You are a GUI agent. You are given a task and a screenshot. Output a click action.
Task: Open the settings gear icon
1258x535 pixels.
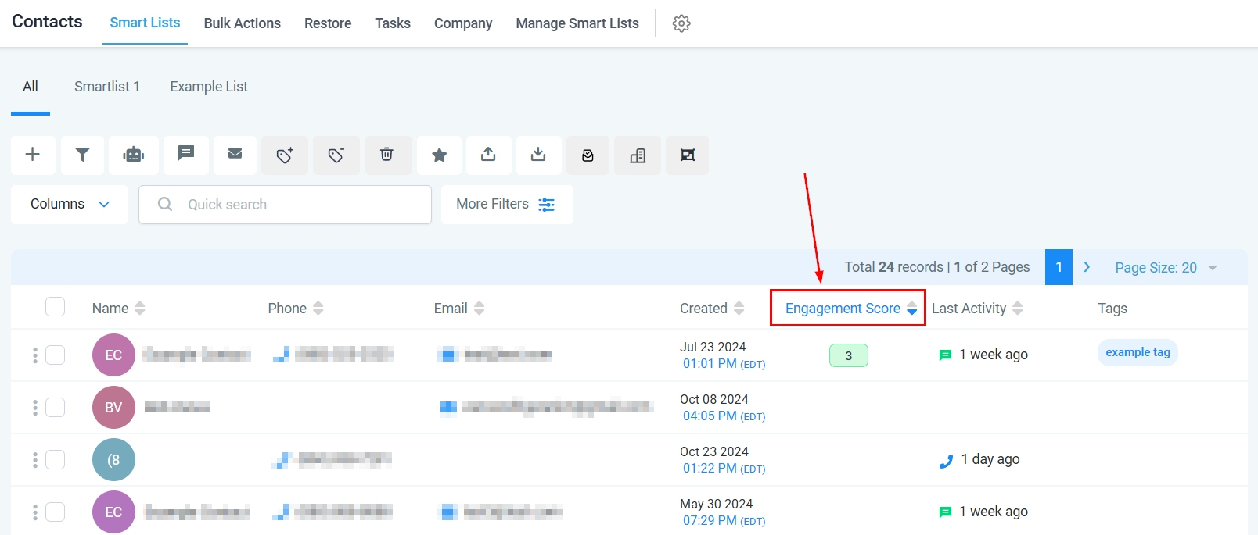tap(681, 23)
